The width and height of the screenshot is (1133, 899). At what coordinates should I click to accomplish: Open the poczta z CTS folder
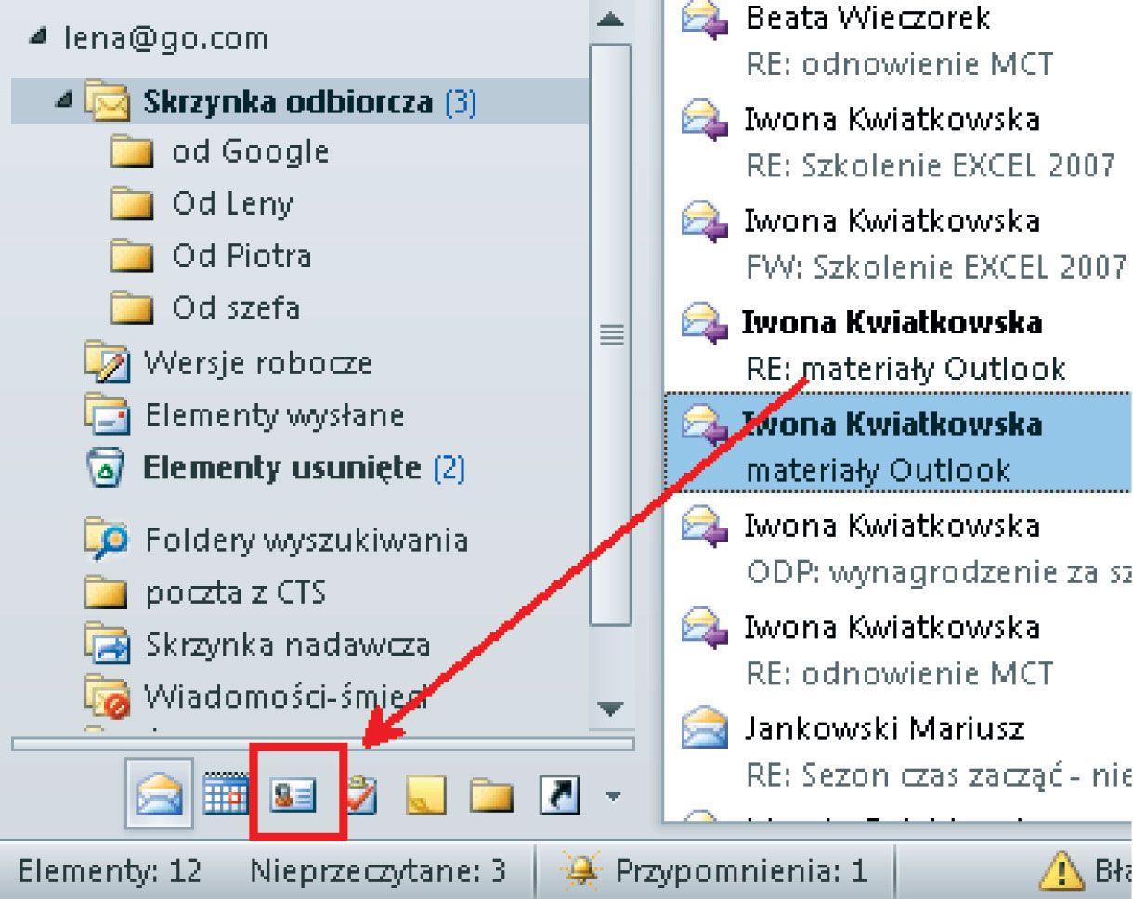click(235, 593)
